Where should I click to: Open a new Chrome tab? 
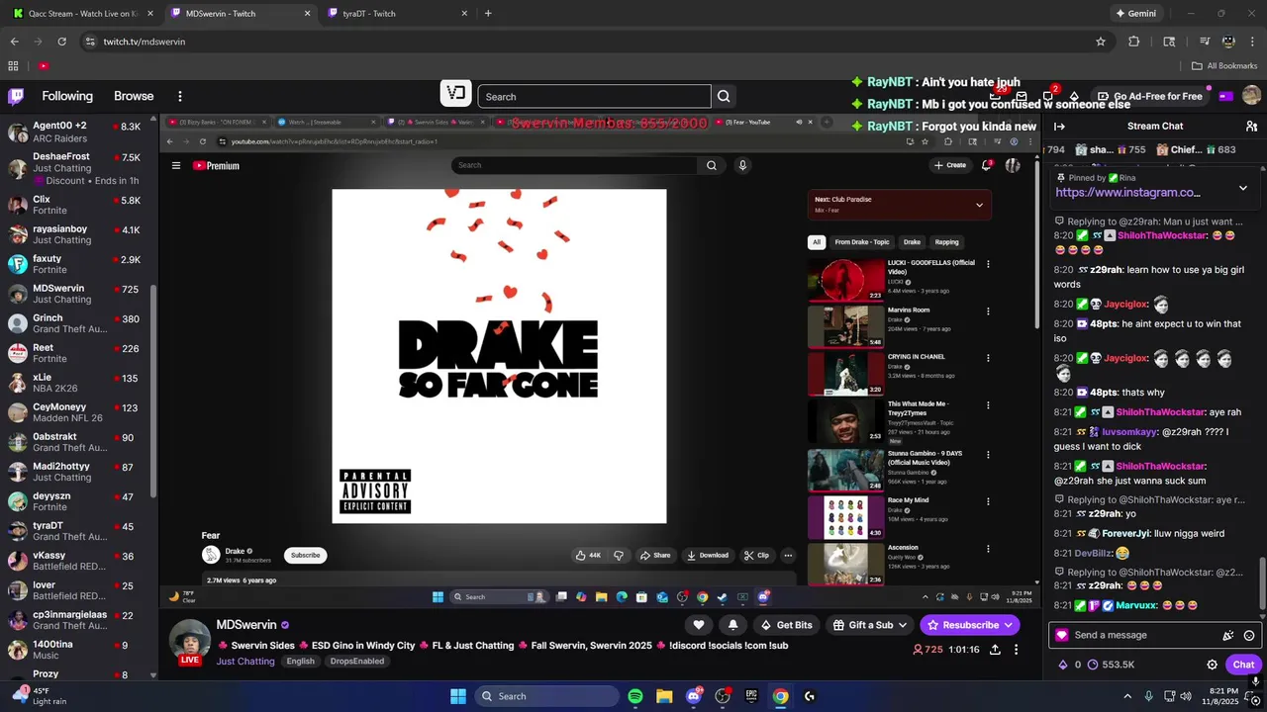pos(488,14)
